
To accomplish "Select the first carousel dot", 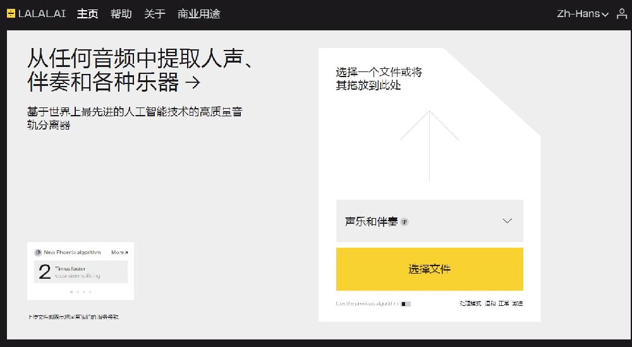I will [72, 292].
